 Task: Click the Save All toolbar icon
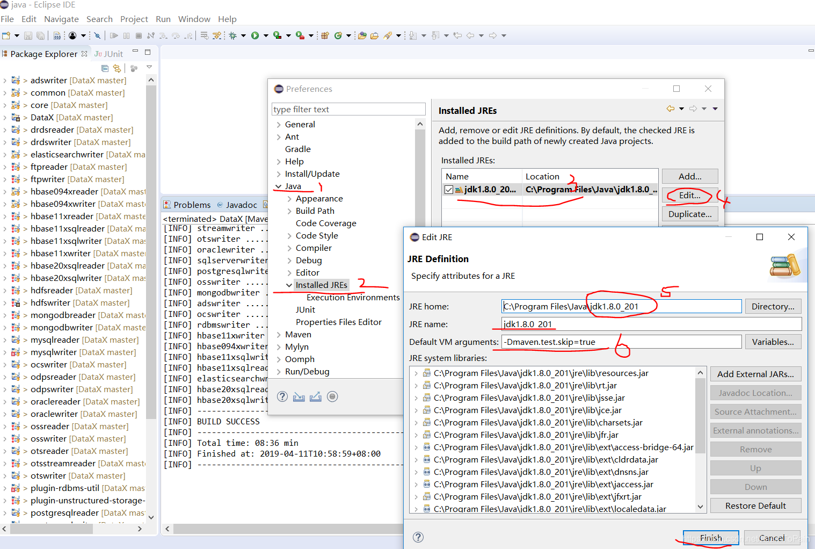(x=40, y=35)
